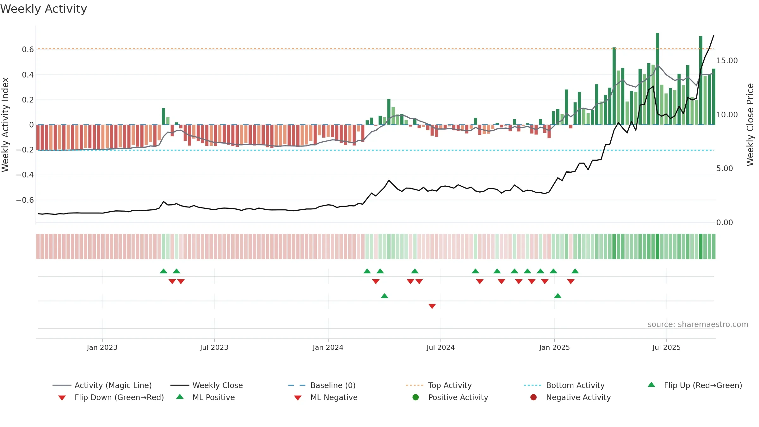The height and width of the screenshot is (427, 759).
Task: Click the Jul 2023 x-axis label
Action: (x=214, y=347)
